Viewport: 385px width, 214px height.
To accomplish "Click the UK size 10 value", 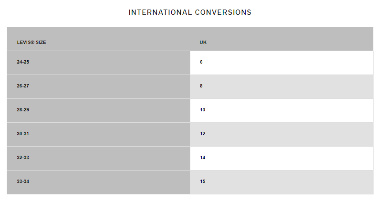I will click(203, 110).
